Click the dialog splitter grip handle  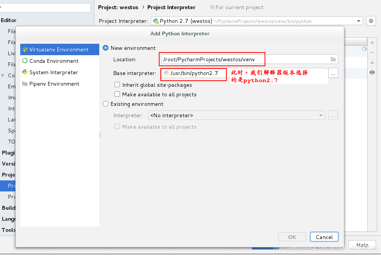click(100, 135)
